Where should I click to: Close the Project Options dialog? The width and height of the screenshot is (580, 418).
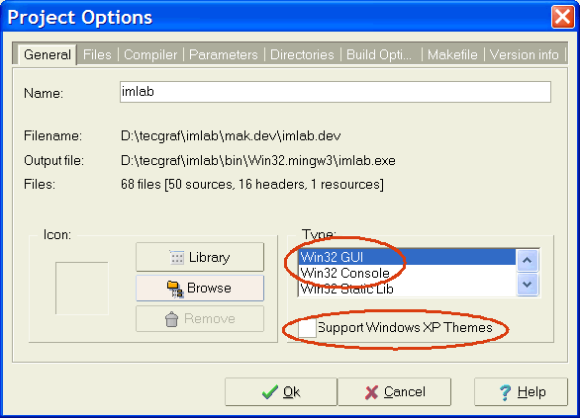(x=562, y=17)
